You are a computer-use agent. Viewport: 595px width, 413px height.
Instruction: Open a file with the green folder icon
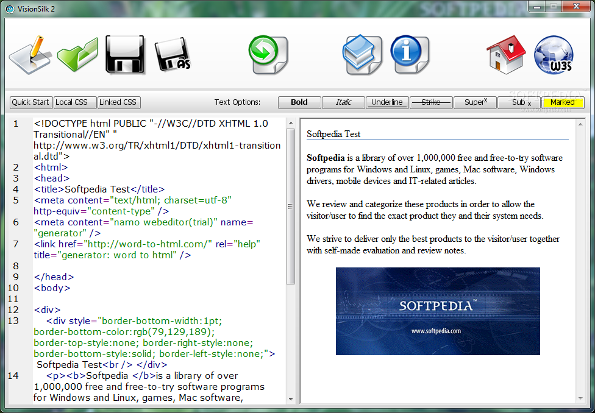click(x=78, y=54)
